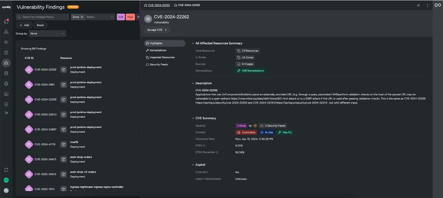Screen dimensions: 443x198
Task: Select the Vulnerabilities bug icon in sidebar
Action: click(6, 63)
